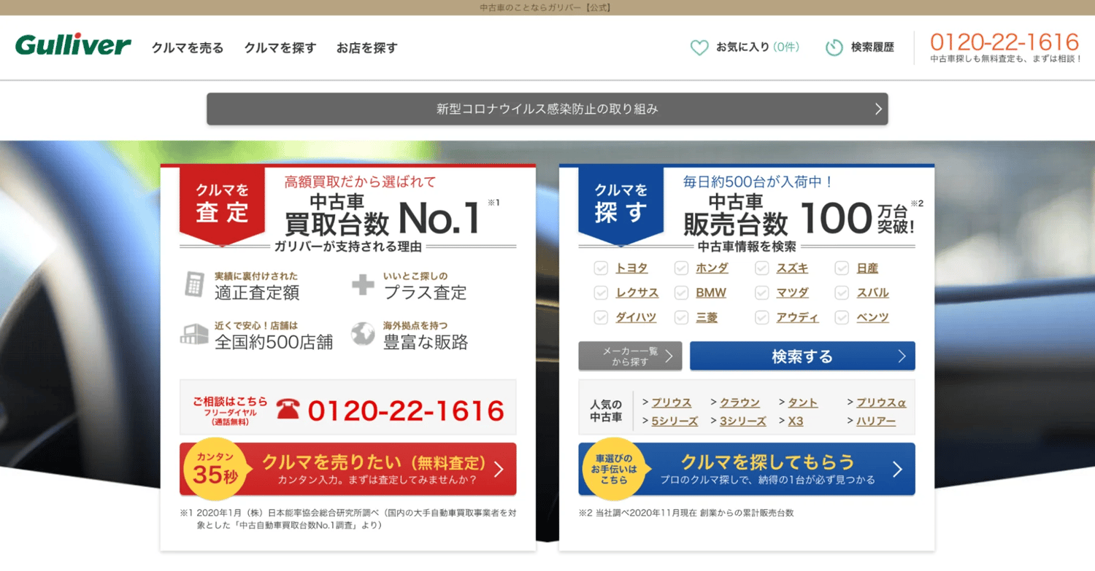
Task: Click the Gulliver logo
Action: 72,44
